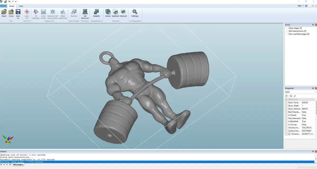This screenshot has width=317, height=169.
Task: Close the Output panel
Action: pyautogui.click(x=316, y=152)
